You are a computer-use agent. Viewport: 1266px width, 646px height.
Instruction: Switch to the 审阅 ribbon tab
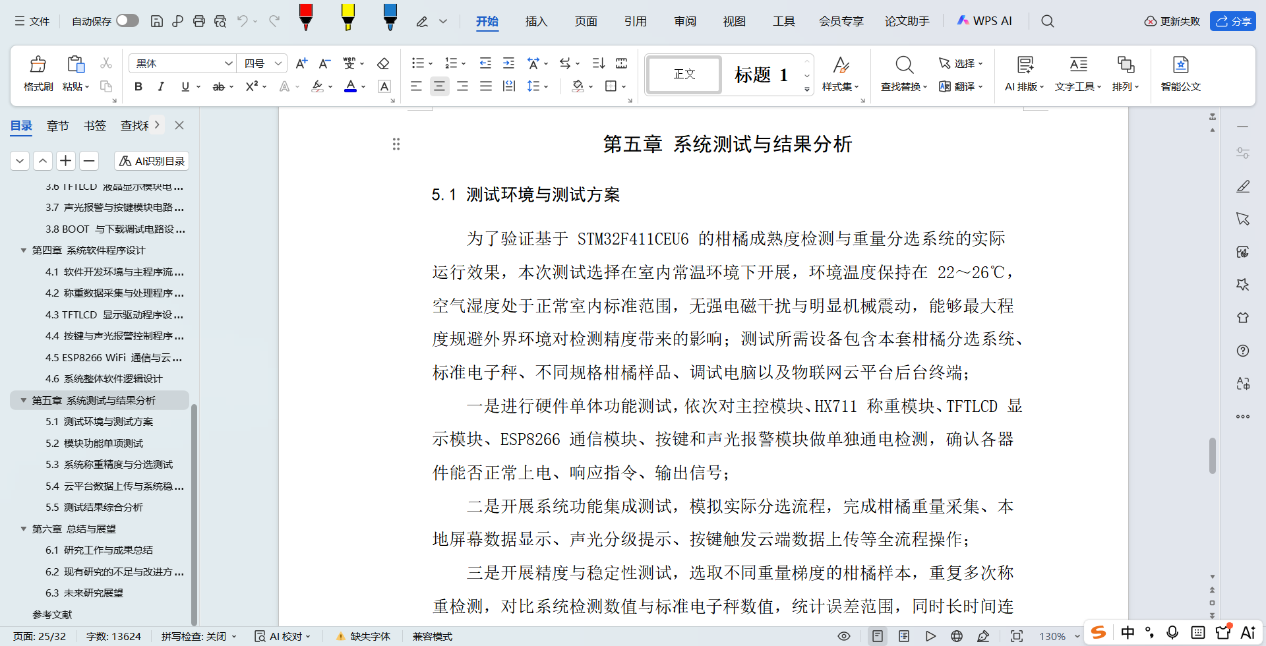685,21
